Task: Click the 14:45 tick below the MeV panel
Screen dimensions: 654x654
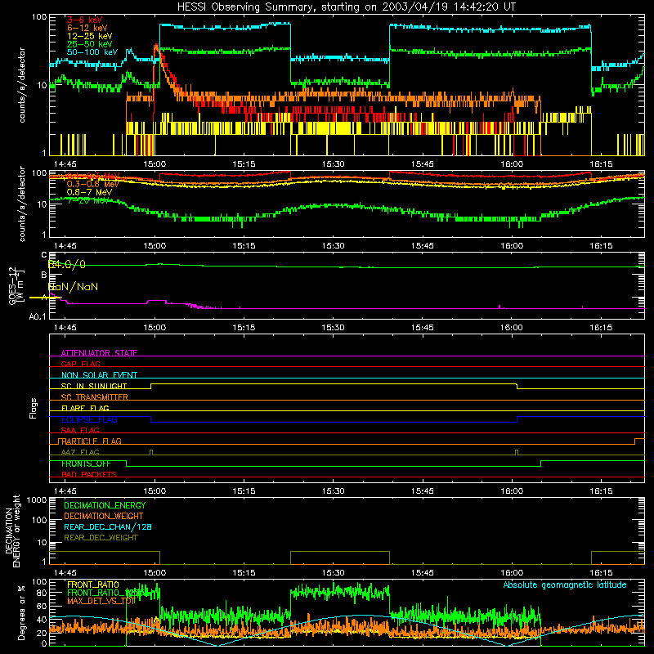Action: click(65, 246)
